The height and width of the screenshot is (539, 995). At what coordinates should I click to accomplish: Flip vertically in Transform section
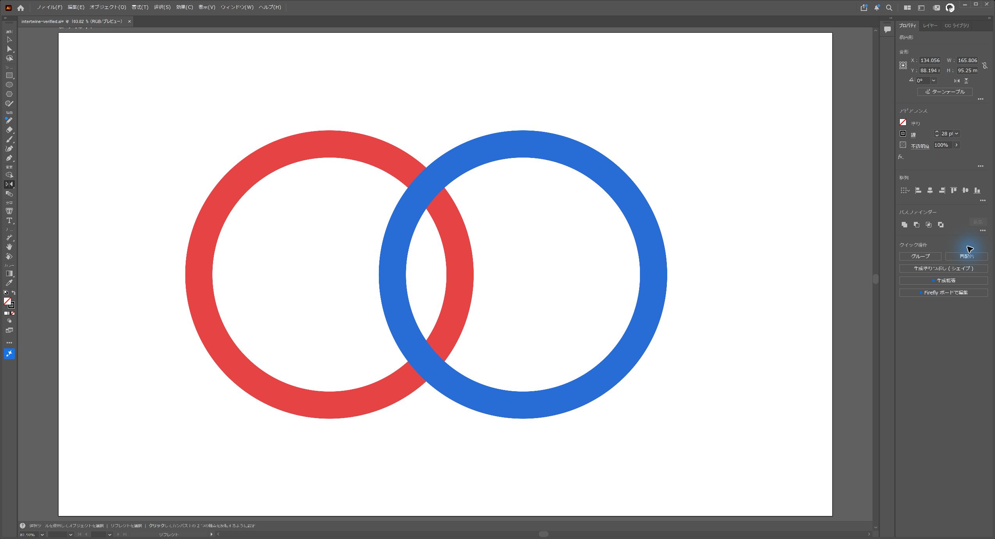[x=966, y=81]
